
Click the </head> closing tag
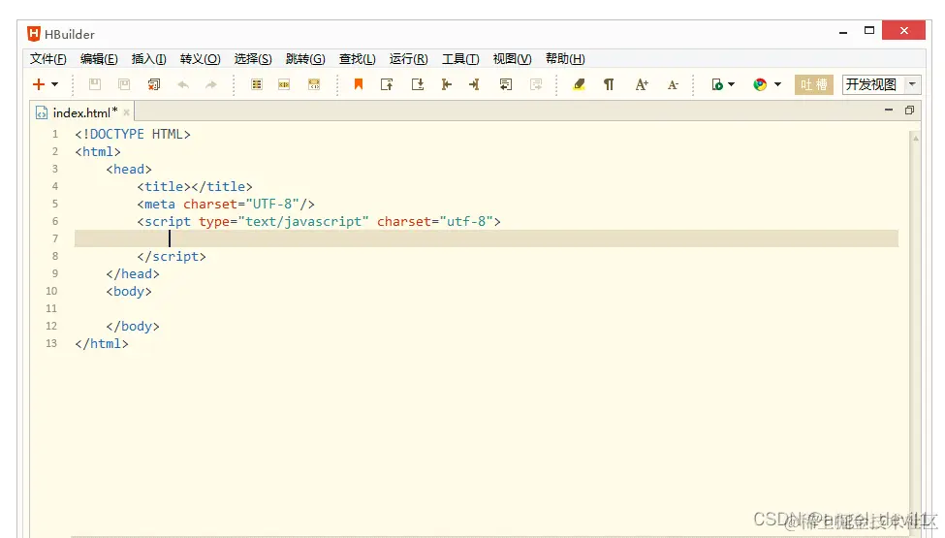click(x=133, y=273)
